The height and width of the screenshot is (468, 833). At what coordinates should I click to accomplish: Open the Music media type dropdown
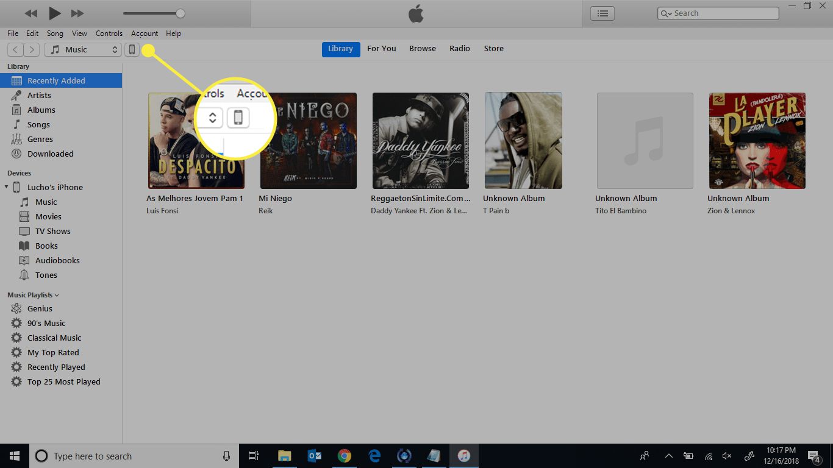[x=83, y=50]
